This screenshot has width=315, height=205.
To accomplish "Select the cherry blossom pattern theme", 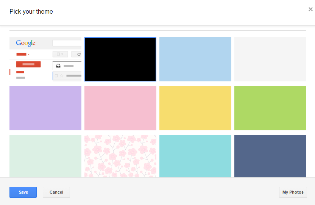I will pyautogui.click(x=120, y=156).
